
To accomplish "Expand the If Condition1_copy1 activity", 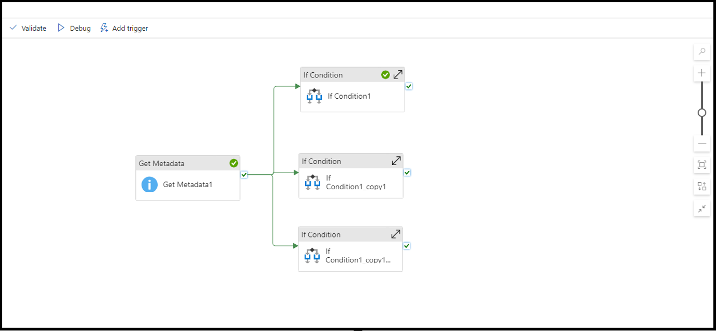I will coord(396,161).
